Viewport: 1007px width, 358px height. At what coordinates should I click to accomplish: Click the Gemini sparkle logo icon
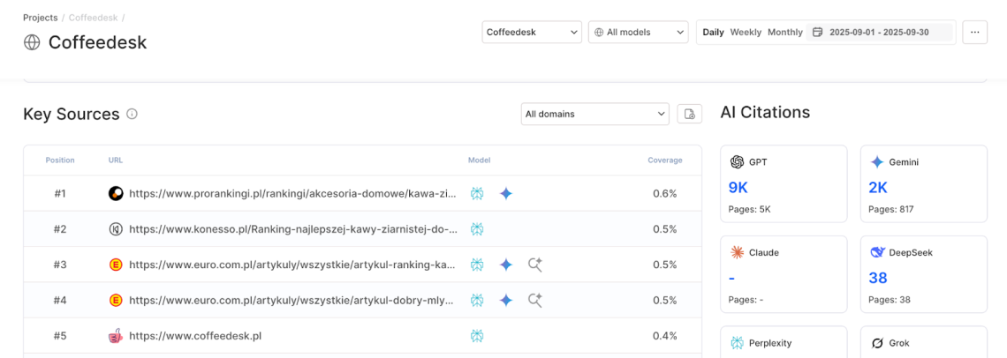pos(877,162)
